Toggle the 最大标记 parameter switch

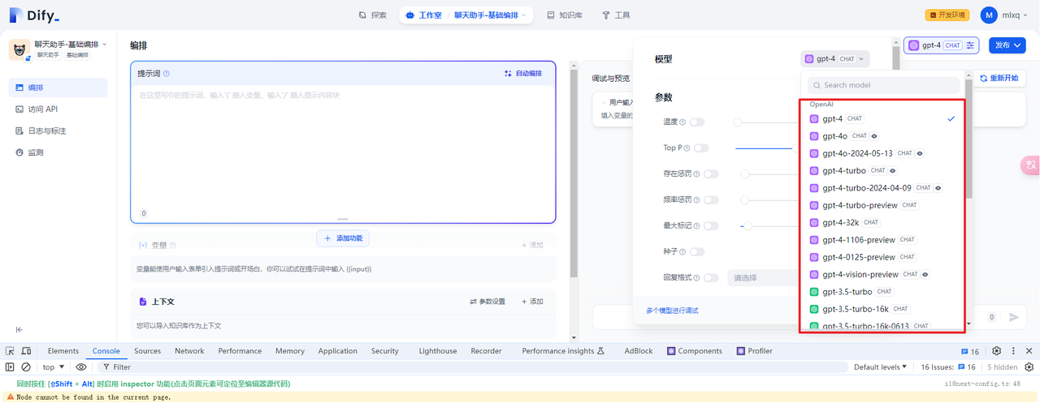pyautogui.click(x=712, y=226)
